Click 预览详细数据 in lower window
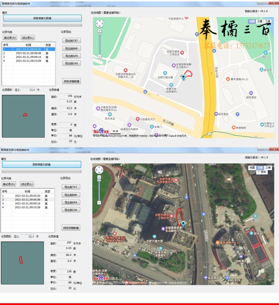The height and width of the screenshot is (305, 279). [71, 228]
